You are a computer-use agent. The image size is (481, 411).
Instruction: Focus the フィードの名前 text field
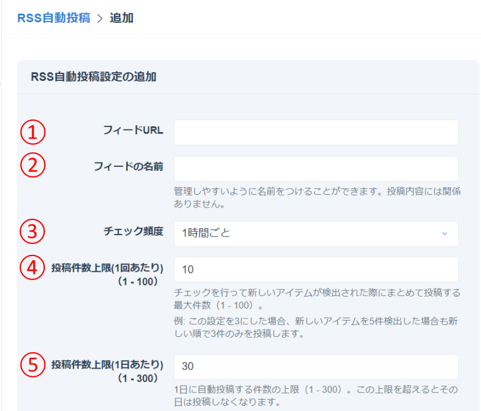pyautogui.click(x=315, y=169)
